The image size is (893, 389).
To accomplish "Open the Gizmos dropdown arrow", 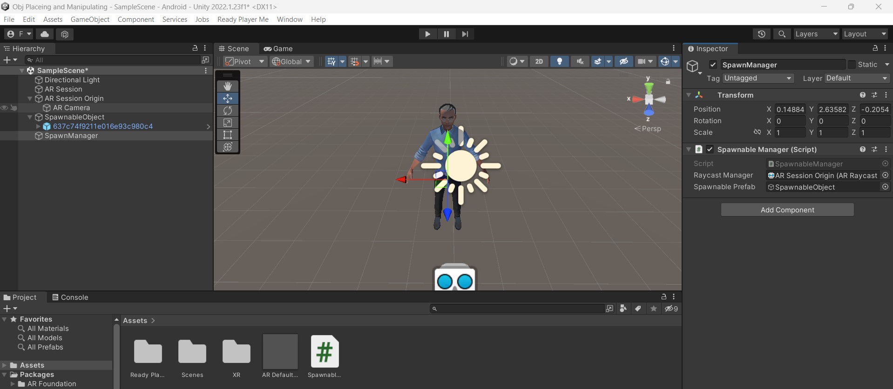I will coord(676,61).
